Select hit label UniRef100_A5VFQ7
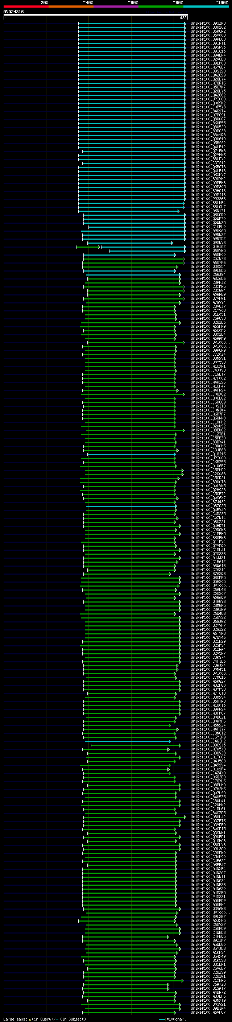The image size is (232, 1022). click(208, 1013)
